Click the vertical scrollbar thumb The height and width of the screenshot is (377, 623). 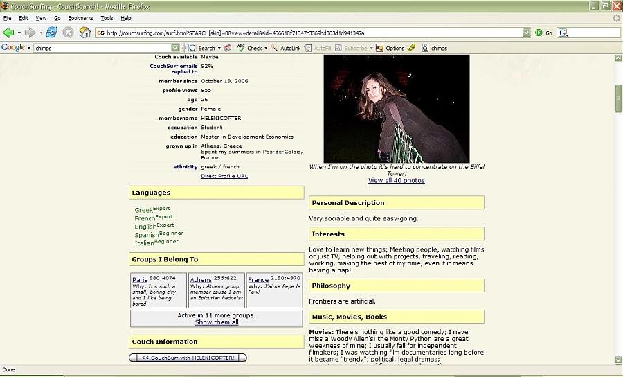click(618, 98)
